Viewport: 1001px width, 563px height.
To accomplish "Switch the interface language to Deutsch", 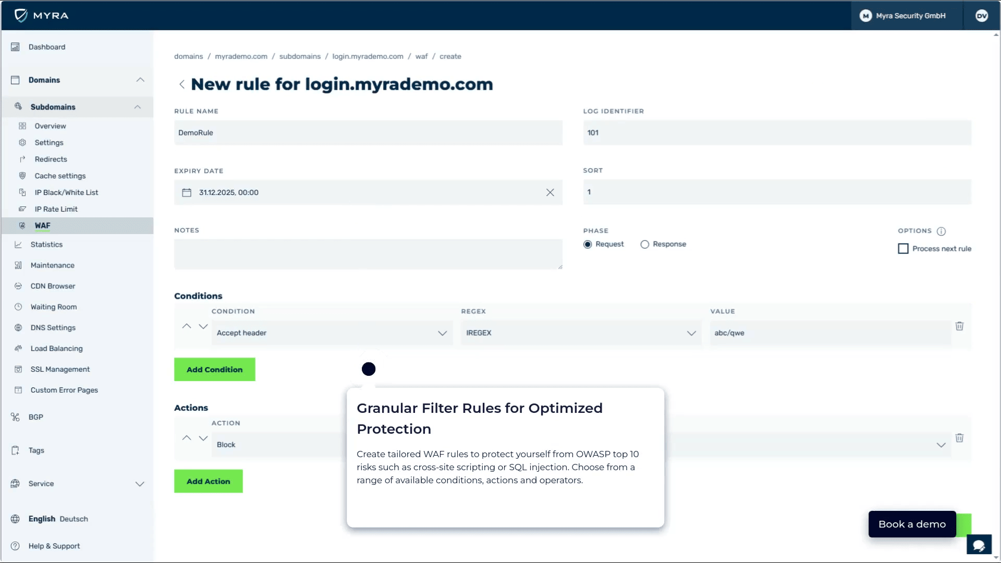I will click(74, 519).
